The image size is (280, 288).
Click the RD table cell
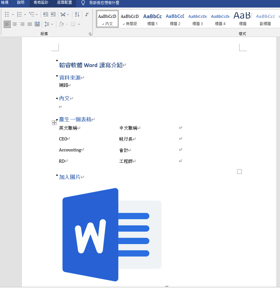point(62,161)
